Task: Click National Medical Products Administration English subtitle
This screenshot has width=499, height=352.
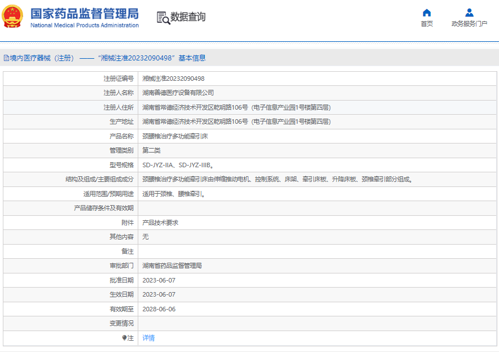Action: point(85,25)
